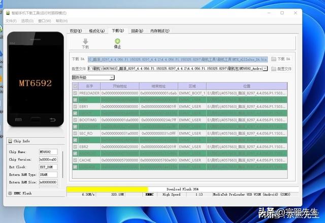Click the EMMC Flash gear icon
Screen dimensions: 325x223
click(10, 193)
